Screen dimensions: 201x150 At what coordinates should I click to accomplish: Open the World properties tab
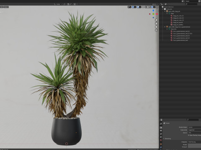coord(161,140)
